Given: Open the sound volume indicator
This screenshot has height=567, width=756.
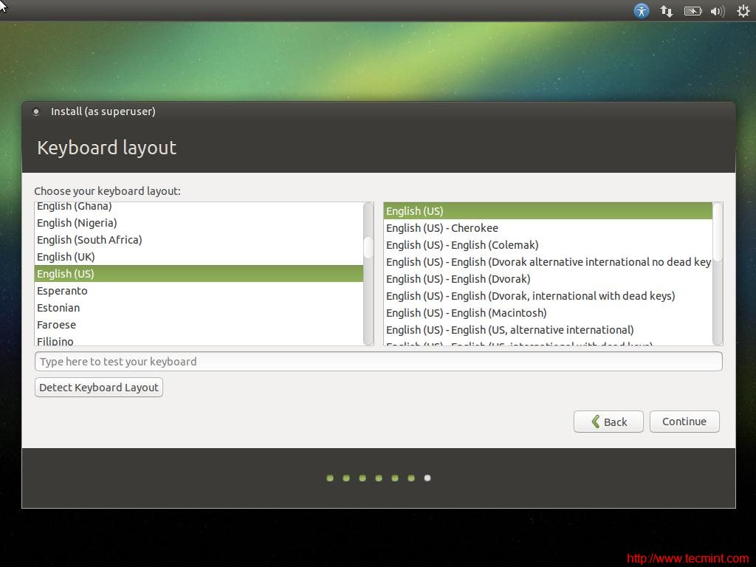Looking at the screenshot, I should 718,10.
